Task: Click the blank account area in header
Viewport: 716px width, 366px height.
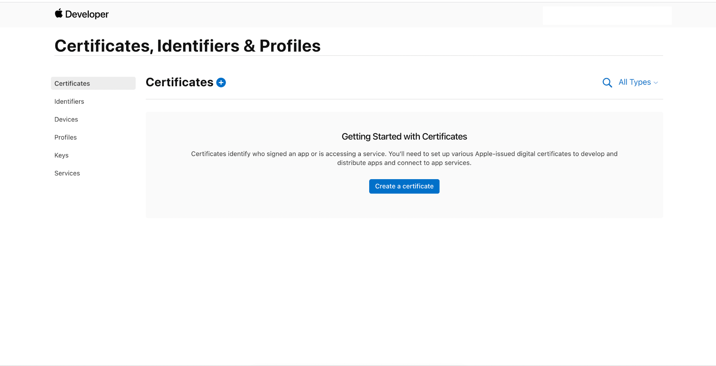Action: (x=607, y=16)
